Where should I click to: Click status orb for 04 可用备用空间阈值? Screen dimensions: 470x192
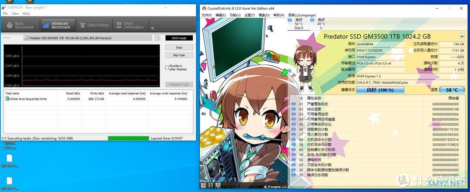pos(294,119)
